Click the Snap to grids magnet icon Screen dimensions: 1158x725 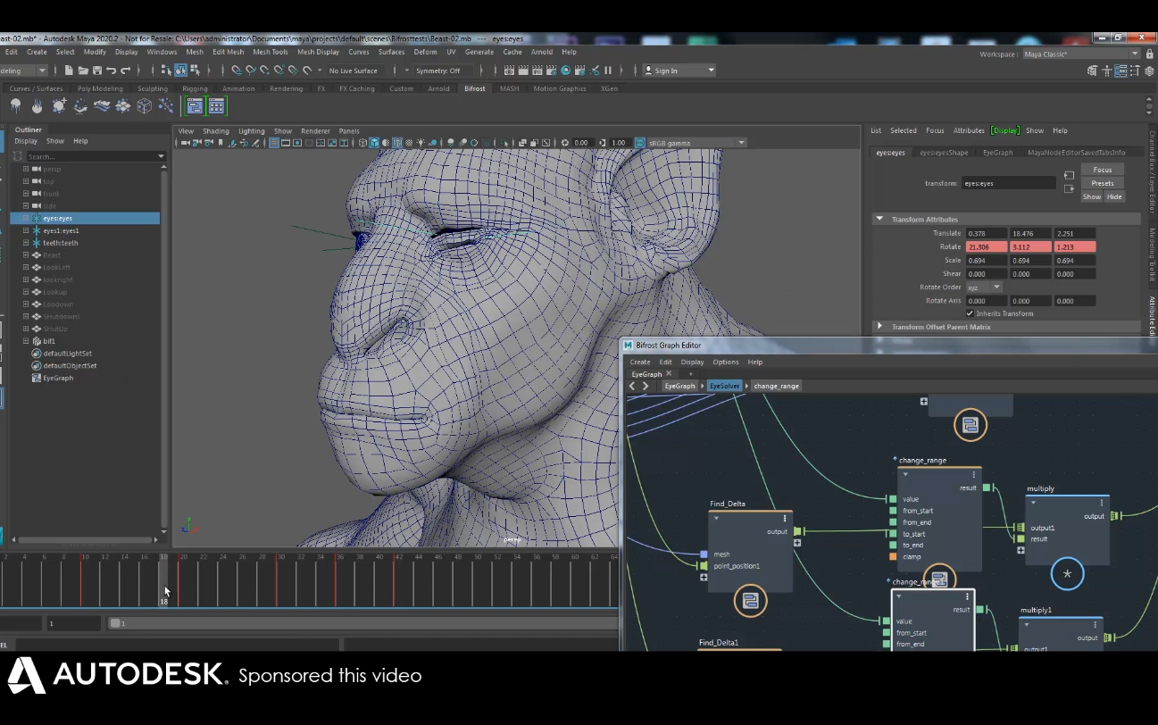(237, 71)
